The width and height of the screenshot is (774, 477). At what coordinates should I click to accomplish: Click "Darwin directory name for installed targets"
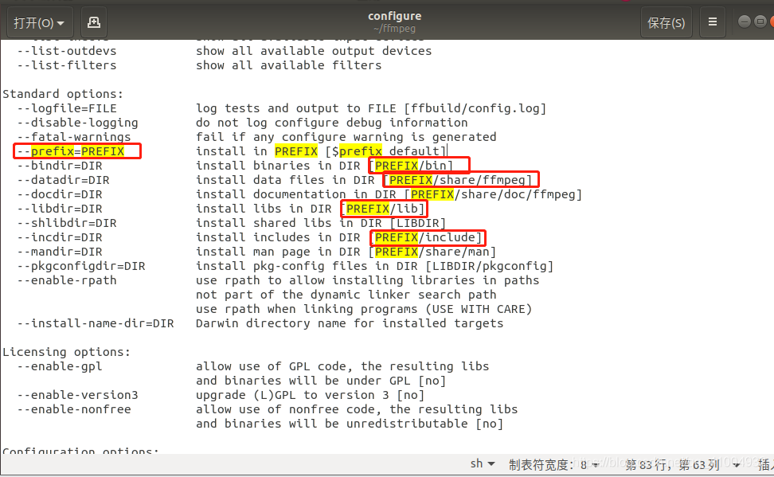(x=350, y=323)
